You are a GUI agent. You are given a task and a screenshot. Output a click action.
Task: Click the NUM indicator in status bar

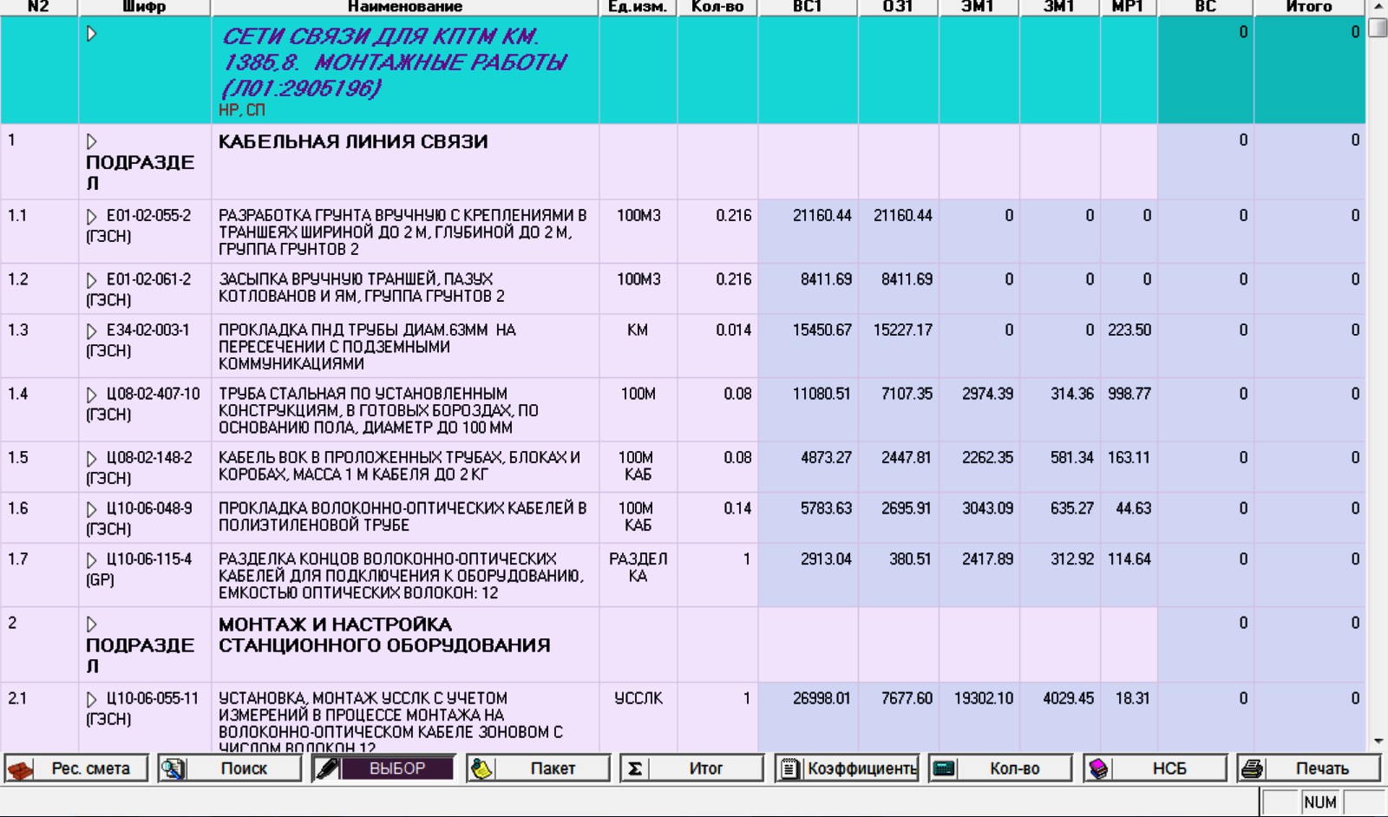click(x=1319, y=802)
